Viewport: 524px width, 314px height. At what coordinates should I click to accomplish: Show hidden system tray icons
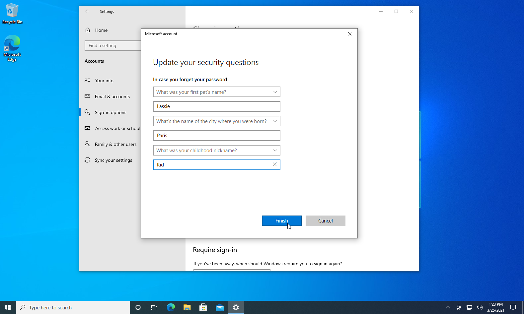(448, 307)
